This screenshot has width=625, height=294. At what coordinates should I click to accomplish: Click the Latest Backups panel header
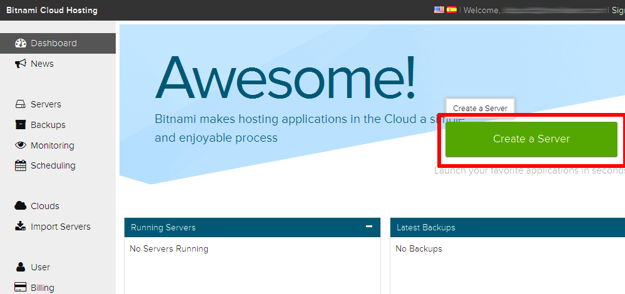coord(507,228)
